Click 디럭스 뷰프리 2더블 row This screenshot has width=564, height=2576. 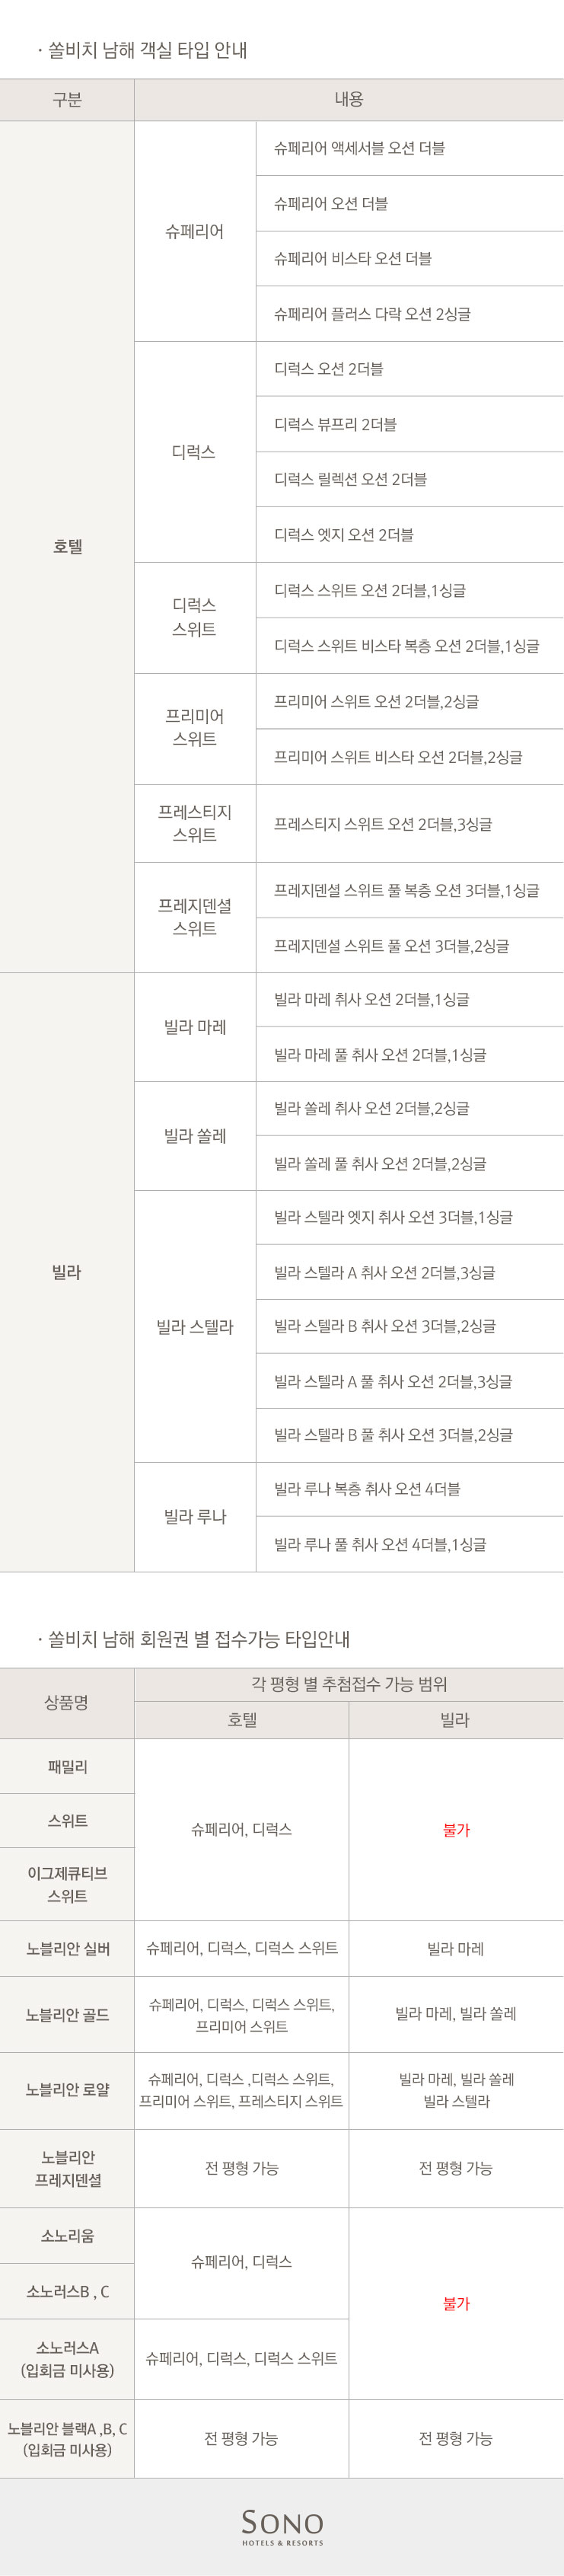click(x=410, y=424)
